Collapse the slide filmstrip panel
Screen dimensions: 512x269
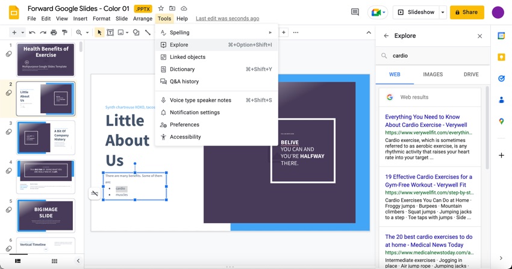coord(78,261)
